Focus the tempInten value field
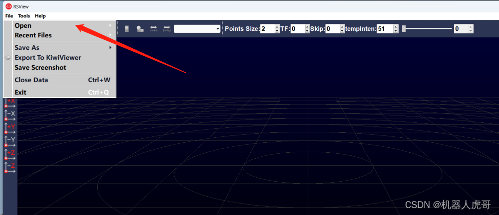This screenshot has height=215, width=499. (x=385, y=29)
